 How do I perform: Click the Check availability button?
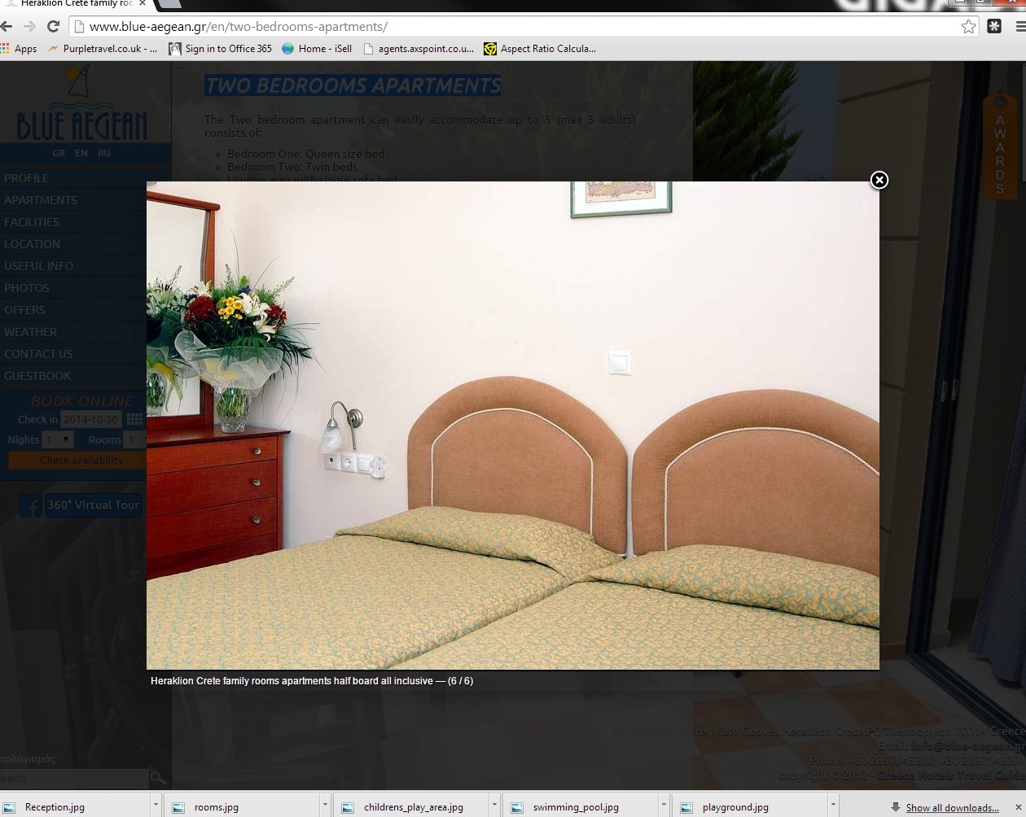pyautogui.click(x=77, y=461)
